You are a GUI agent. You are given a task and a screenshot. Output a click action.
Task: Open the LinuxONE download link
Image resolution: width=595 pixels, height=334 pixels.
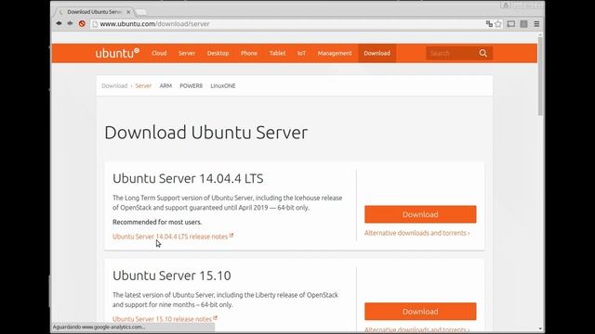pos(223,86)
